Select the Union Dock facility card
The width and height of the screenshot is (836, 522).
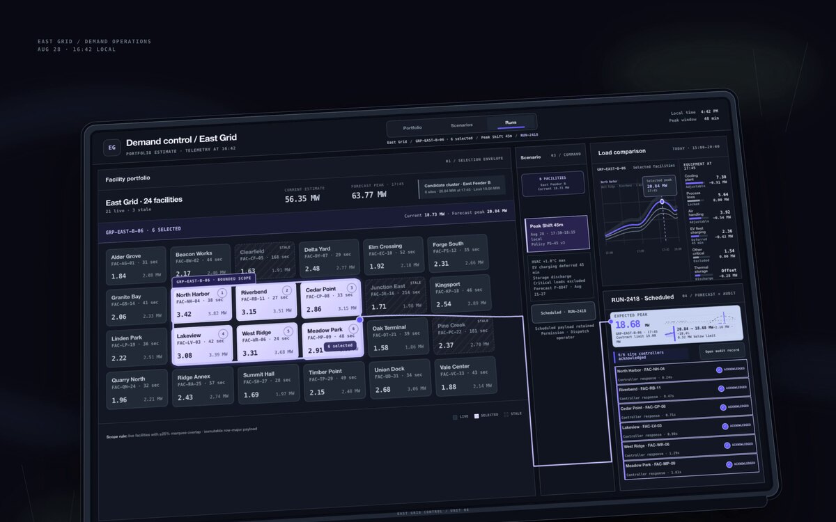(x=399, y=378)
